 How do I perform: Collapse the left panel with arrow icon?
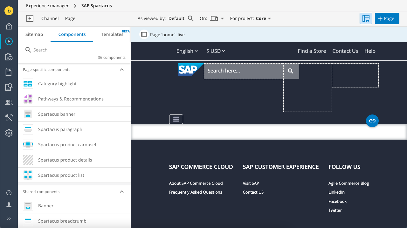point(30,18)
